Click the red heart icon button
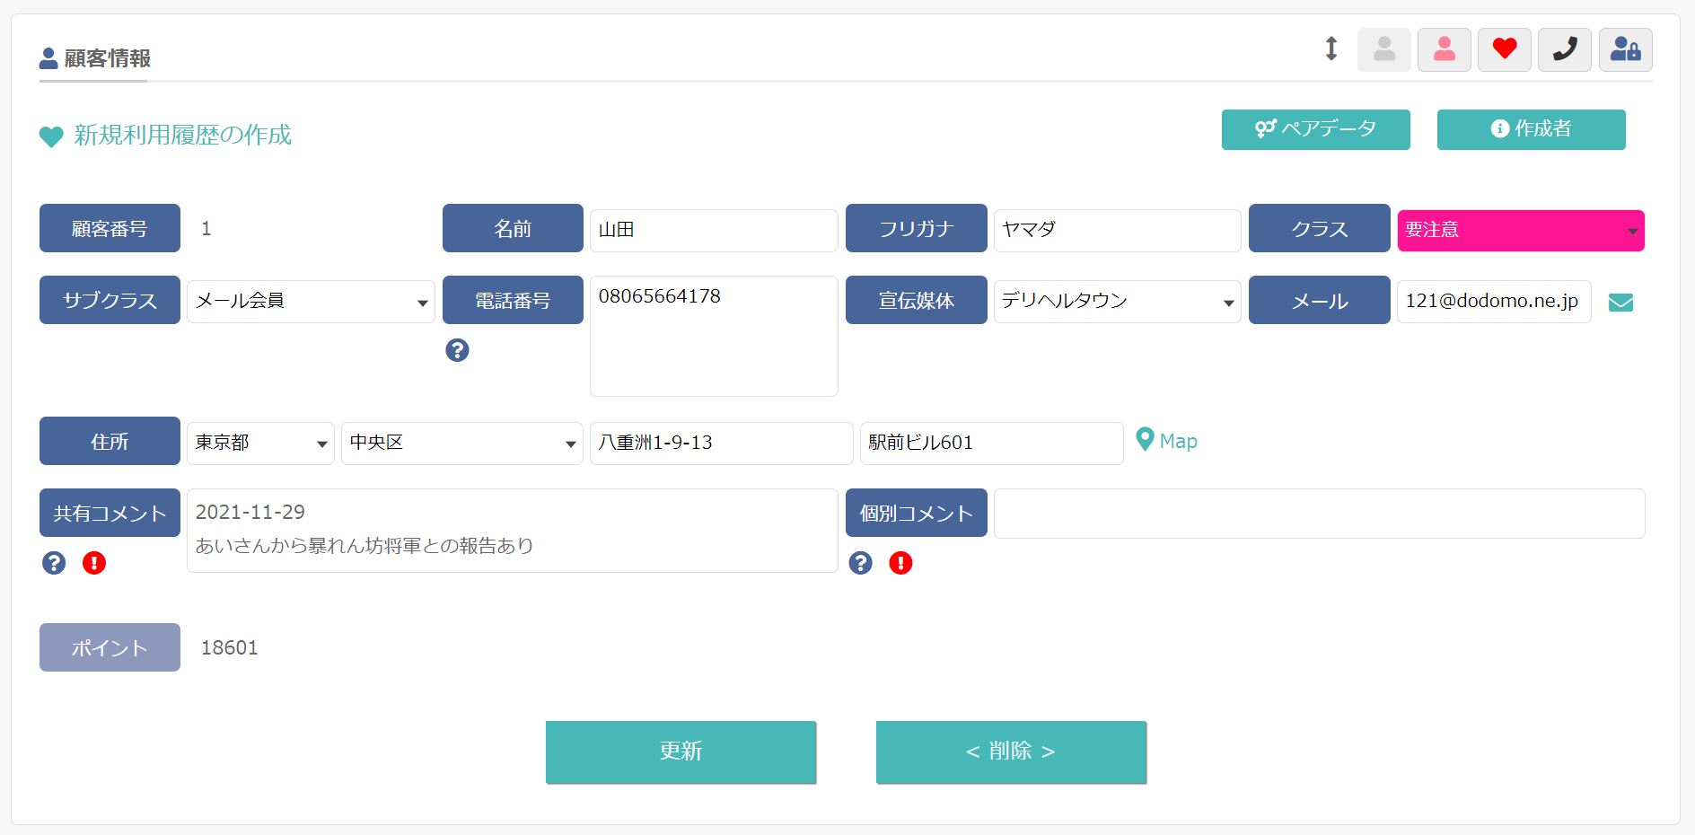This screenshot has width=1695, height=835. [1505, 49]
